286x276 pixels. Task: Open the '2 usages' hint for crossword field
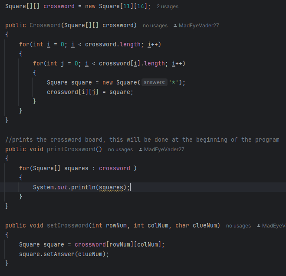(x=167, y=6)
